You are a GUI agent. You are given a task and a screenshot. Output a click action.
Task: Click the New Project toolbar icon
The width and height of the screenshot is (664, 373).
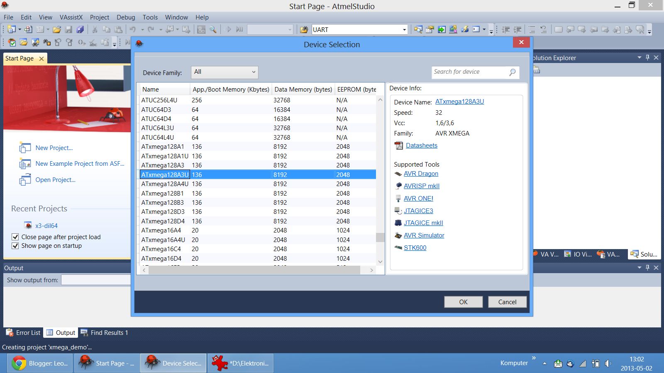tap(11, 29)
